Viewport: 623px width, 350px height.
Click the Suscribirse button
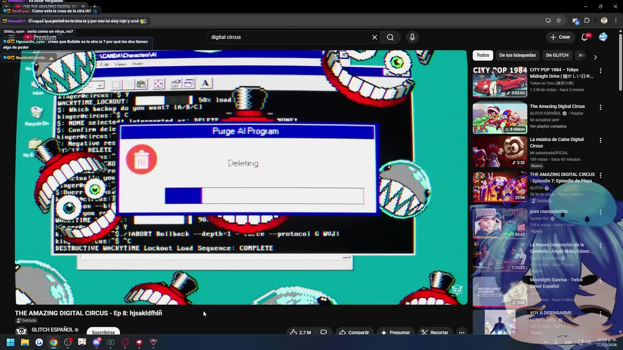point(103,332)
